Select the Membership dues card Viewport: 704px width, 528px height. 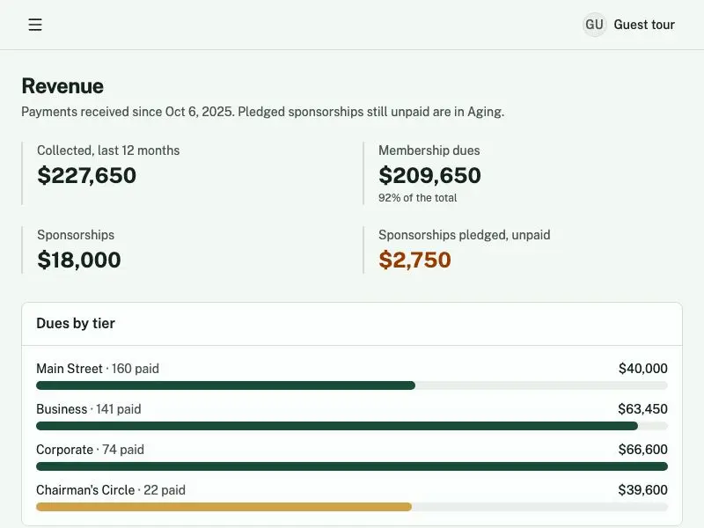click(x=523, y=173)
